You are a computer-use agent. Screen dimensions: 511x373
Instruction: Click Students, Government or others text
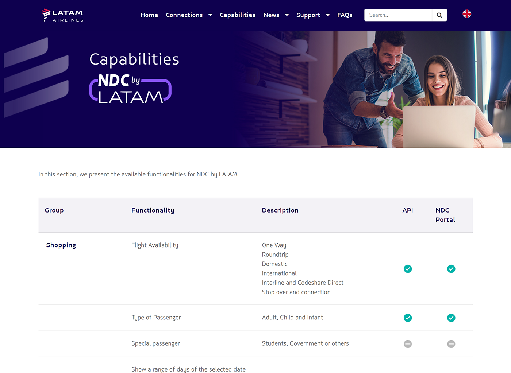305,343
